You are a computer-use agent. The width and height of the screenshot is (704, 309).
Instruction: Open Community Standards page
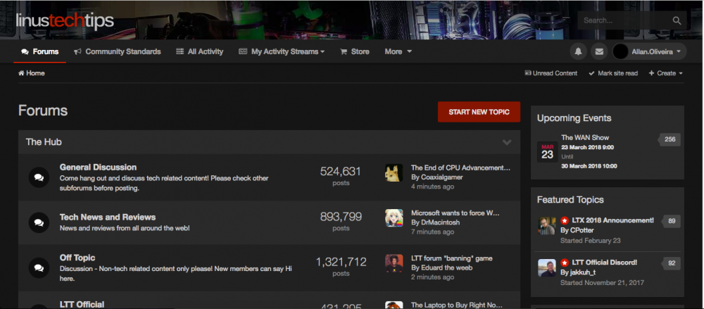(x=117, y=51)
